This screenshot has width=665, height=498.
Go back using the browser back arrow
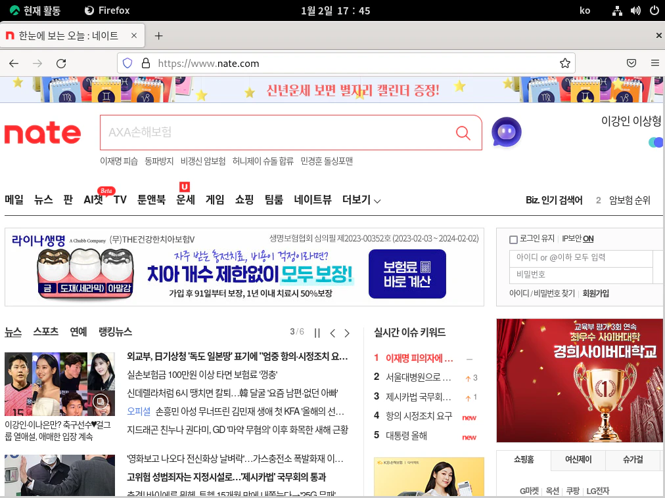click(14, 64)
